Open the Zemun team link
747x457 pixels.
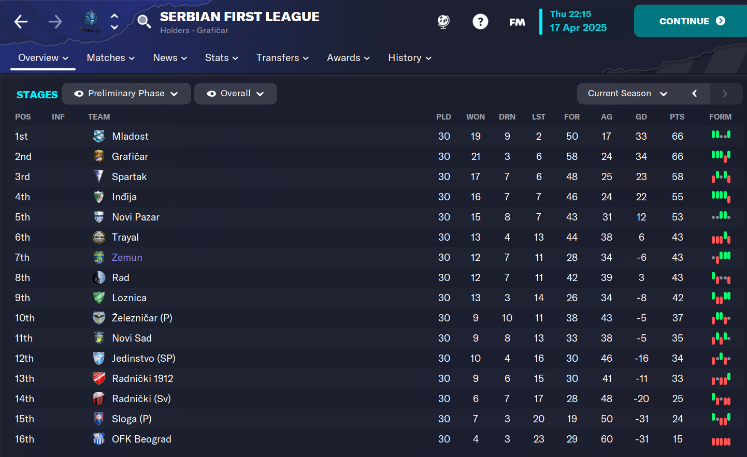[x=127, y=257]
